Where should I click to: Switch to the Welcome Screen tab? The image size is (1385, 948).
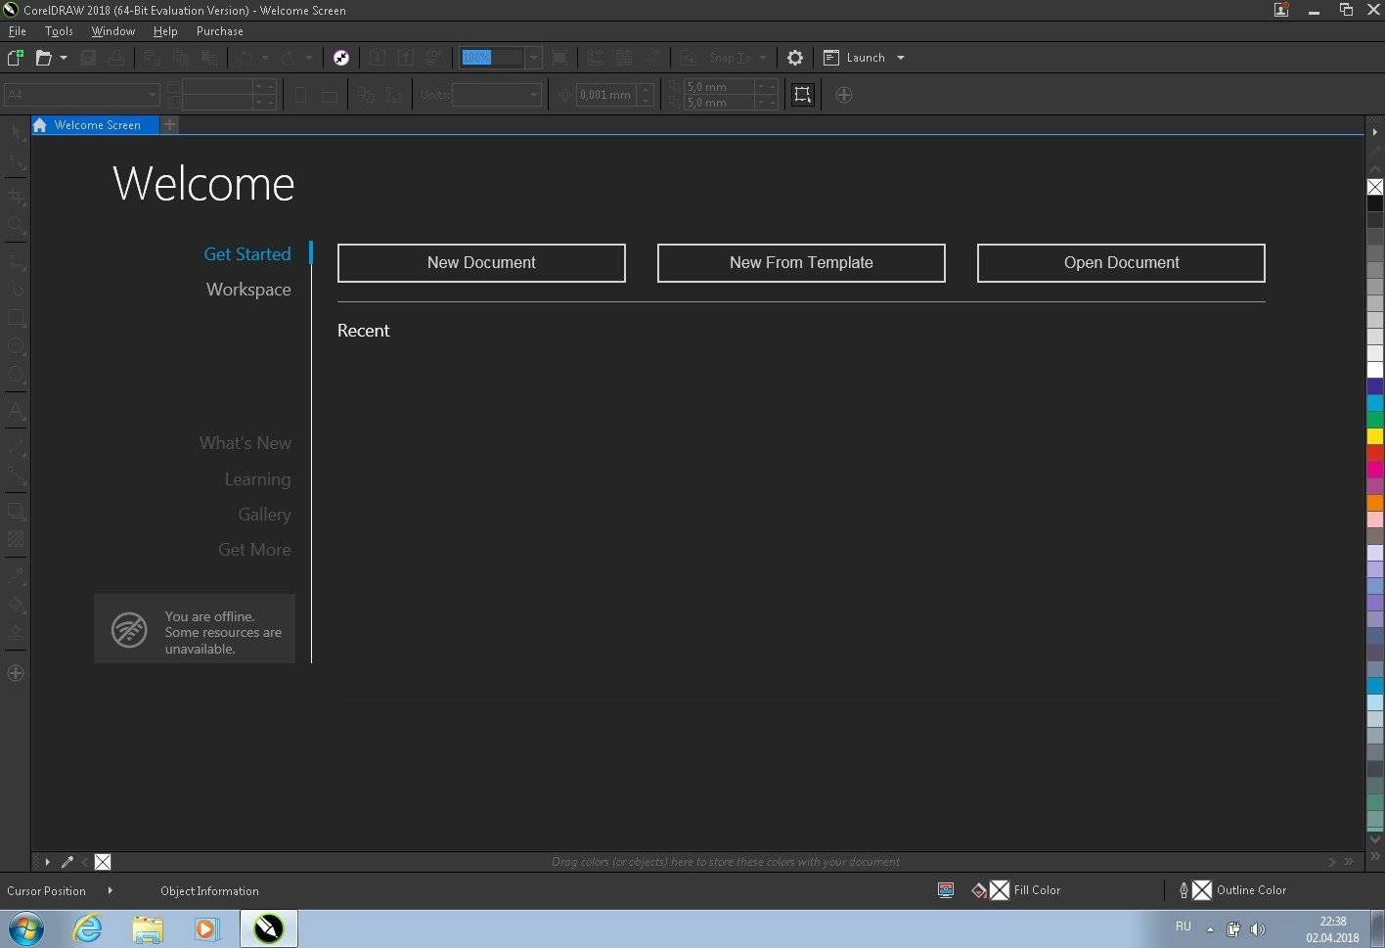click(x=95, y=125)
